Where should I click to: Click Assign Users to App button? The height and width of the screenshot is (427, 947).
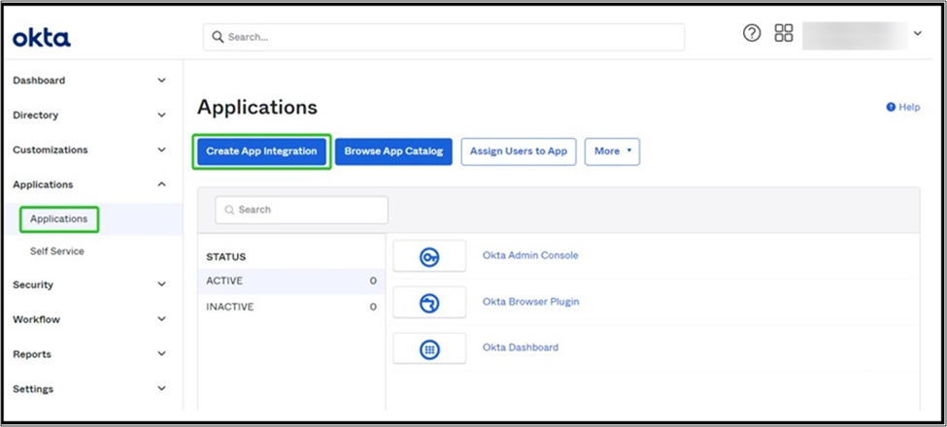coord(519,151)
